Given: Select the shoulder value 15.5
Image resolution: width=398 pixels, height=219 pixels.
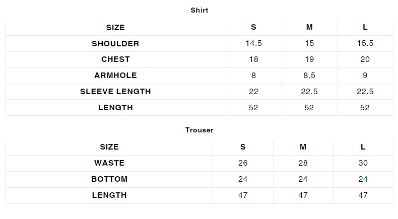Looking at the screenshot, I should [x=365, y=43].
